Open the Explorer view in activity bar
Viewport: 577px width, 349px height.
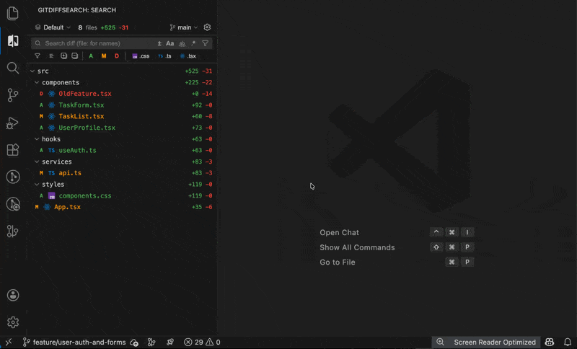(x=12, y=14)
